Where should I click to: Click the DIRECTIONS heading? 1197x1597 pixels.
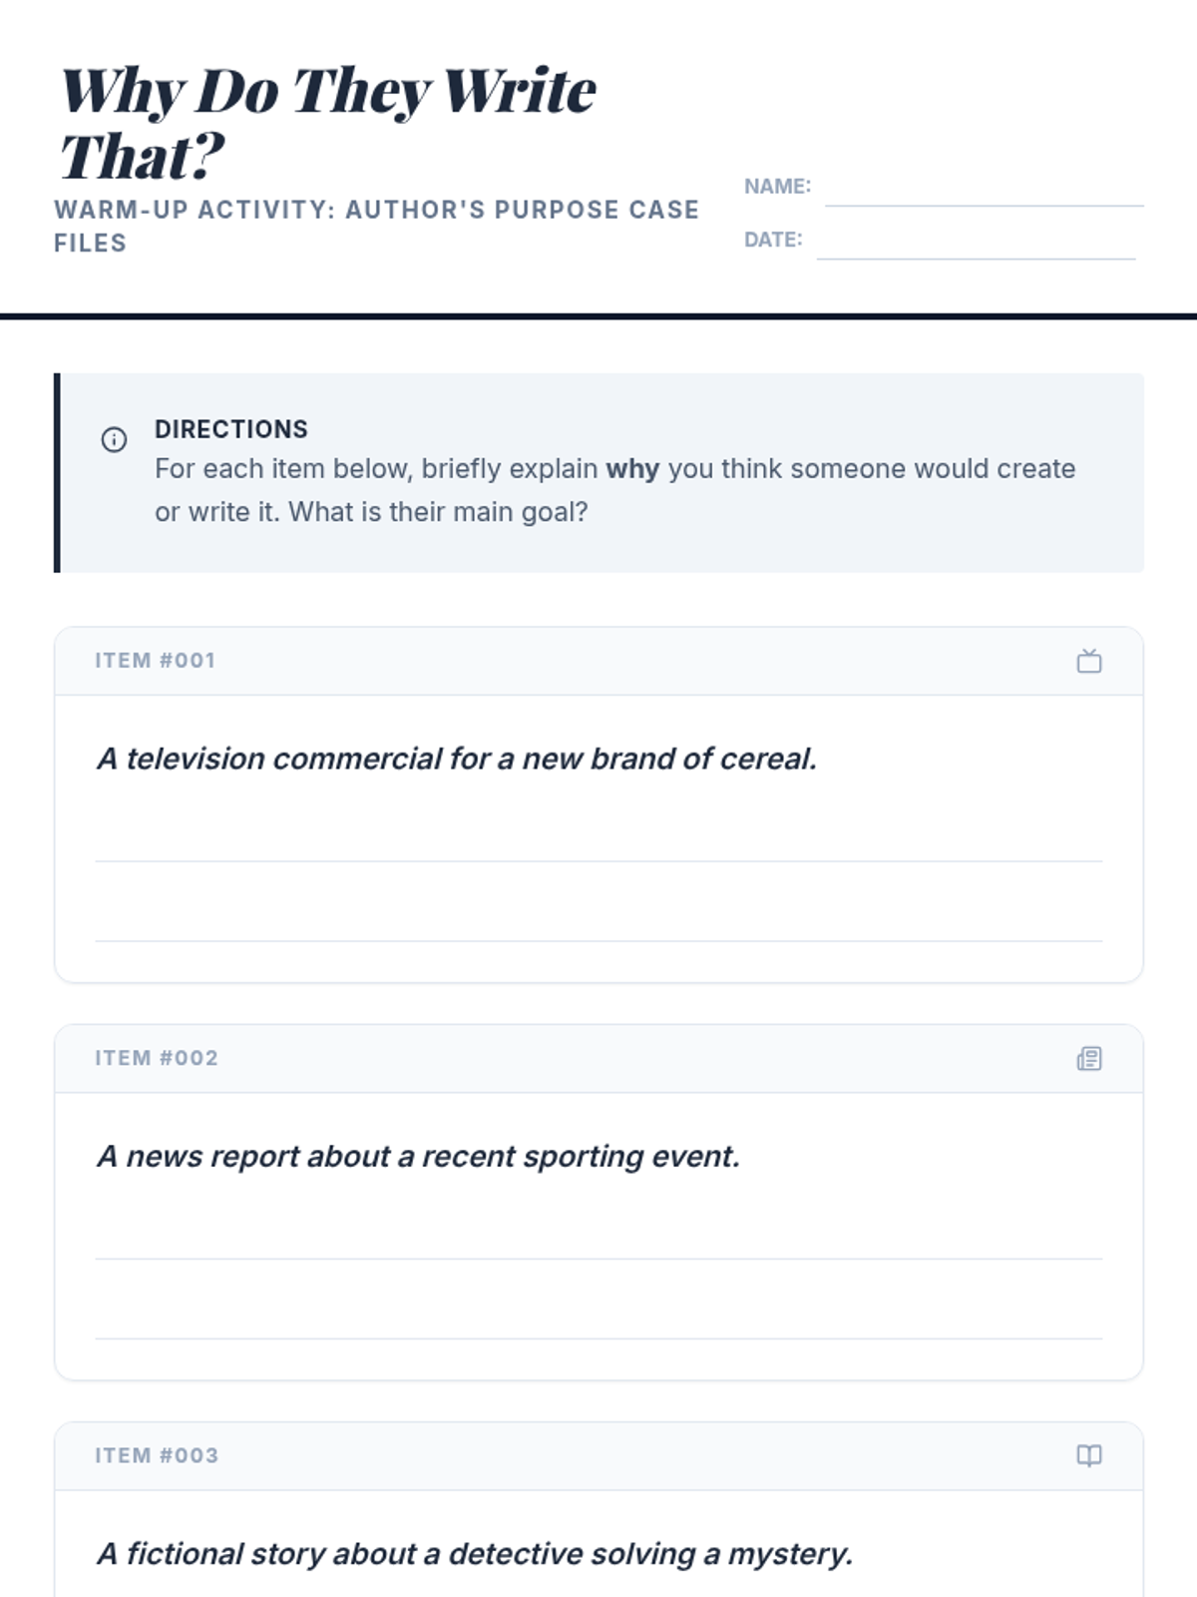coord(231,429)
